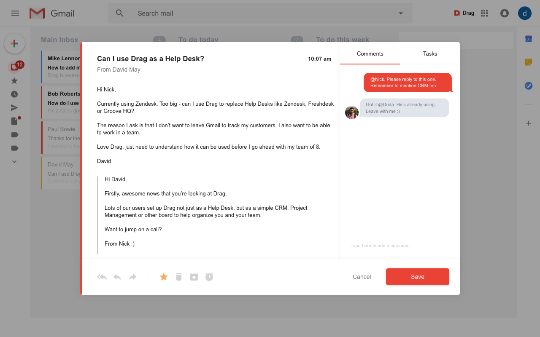Click the commenter profile photo

pyautogui.click(x=352, y=112)
